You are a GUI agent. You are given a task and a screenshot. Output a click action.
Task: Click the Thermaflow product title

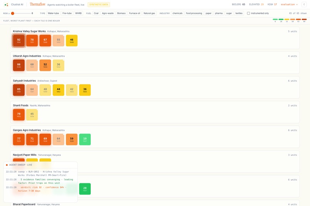tap(38, 4)
